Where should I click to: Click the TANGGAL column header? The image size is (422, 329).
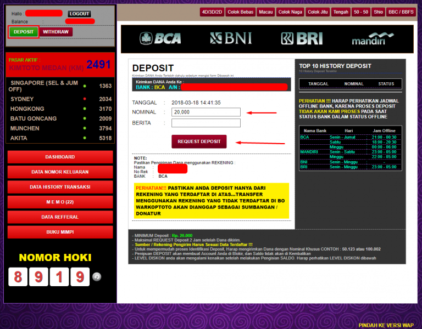[x=318, y=84]
